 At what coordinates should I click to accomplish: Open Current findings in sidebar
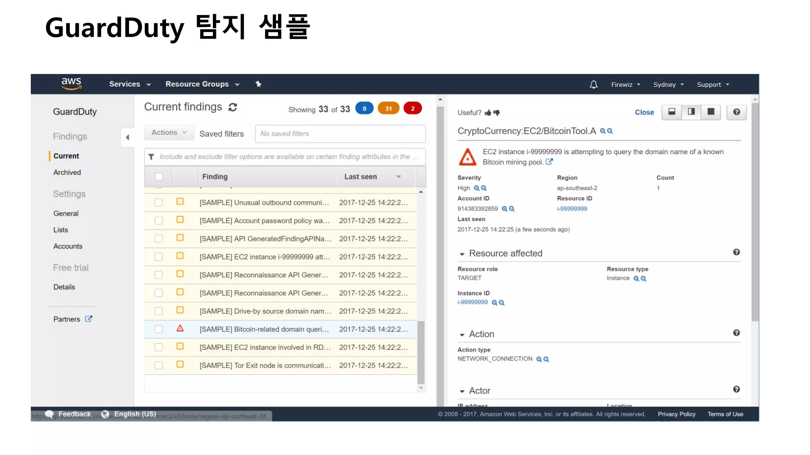tap(66, 156)
